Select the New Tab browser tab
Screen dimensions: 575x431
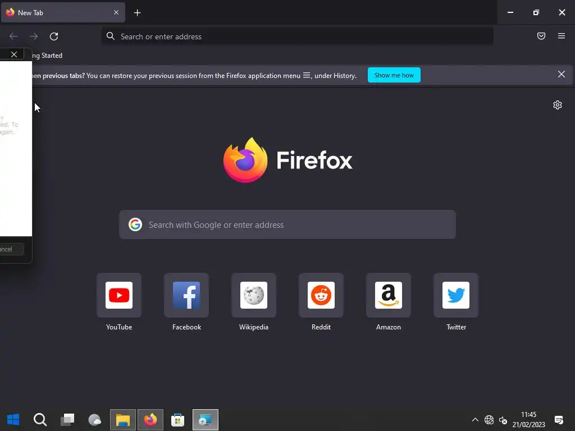pyautogui.click(x=63, y=12)
